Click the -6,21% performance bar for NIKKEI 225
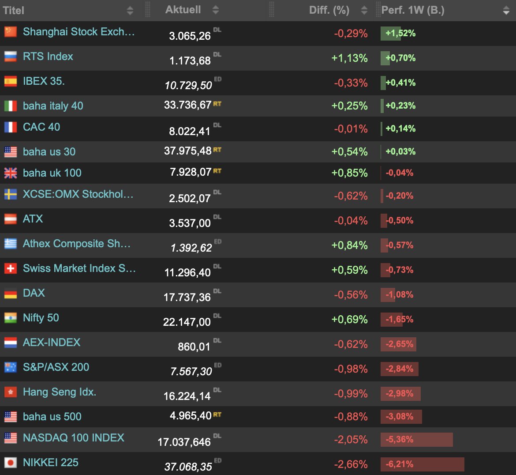The height and width of the screenshot is (475, 516). (x=422, y=464)
